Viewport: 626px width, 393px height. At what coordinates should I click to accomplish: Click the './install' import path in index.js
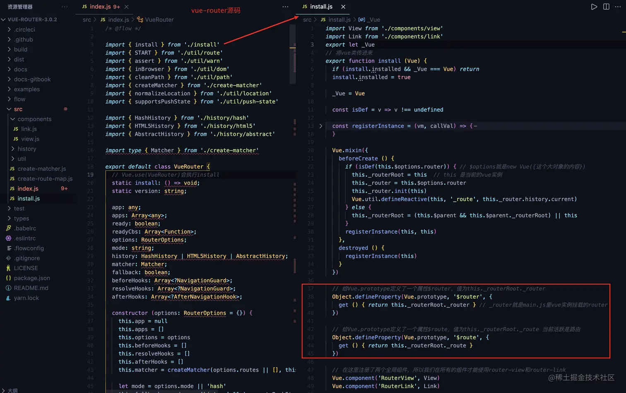(x=202, y=45)
